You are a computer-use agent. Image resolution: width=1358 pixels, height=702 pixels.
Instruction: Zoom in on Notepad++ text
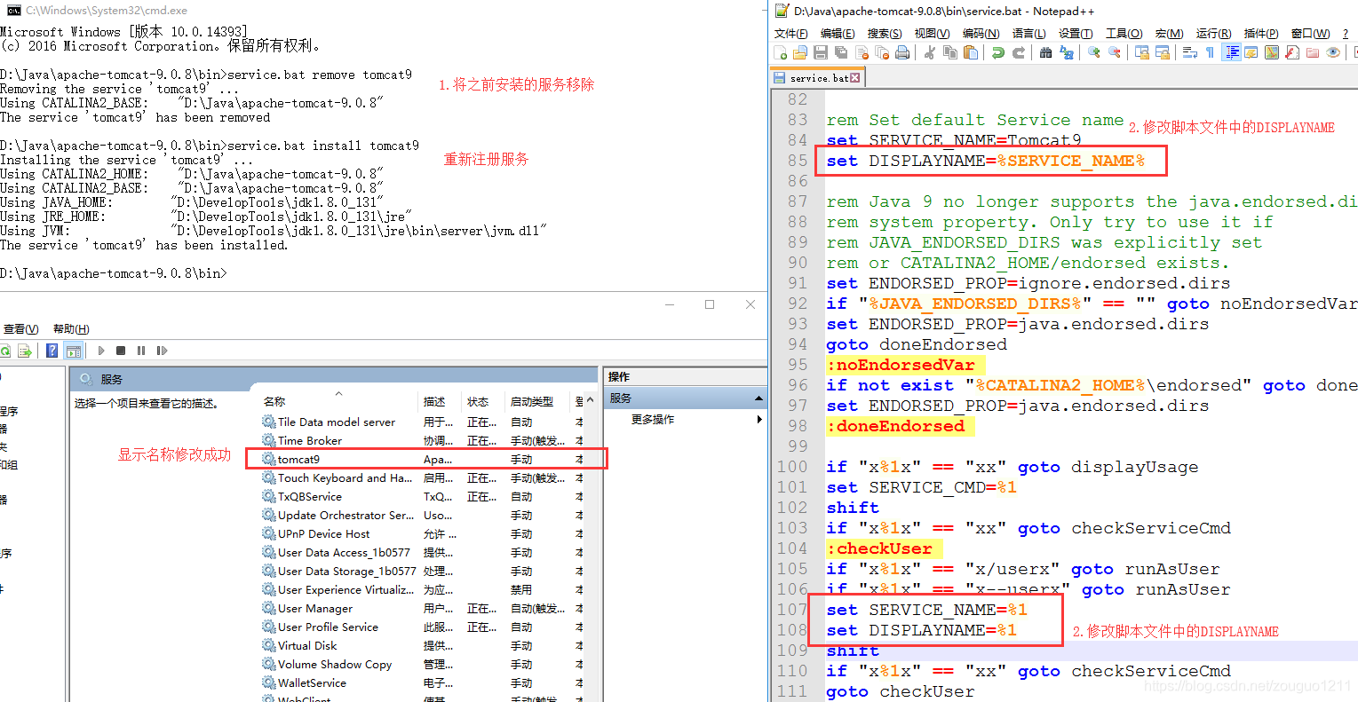coord(1093,53)
